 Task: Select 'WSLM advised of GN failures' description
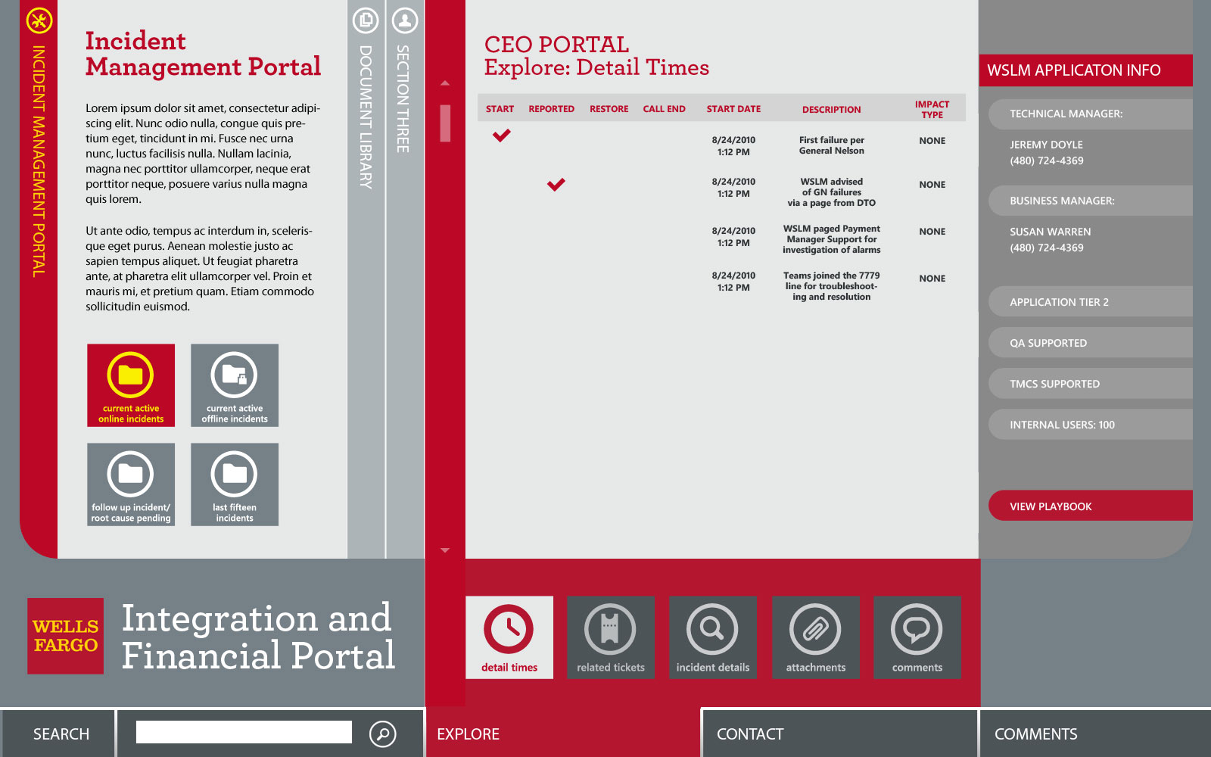click(831, 192)
